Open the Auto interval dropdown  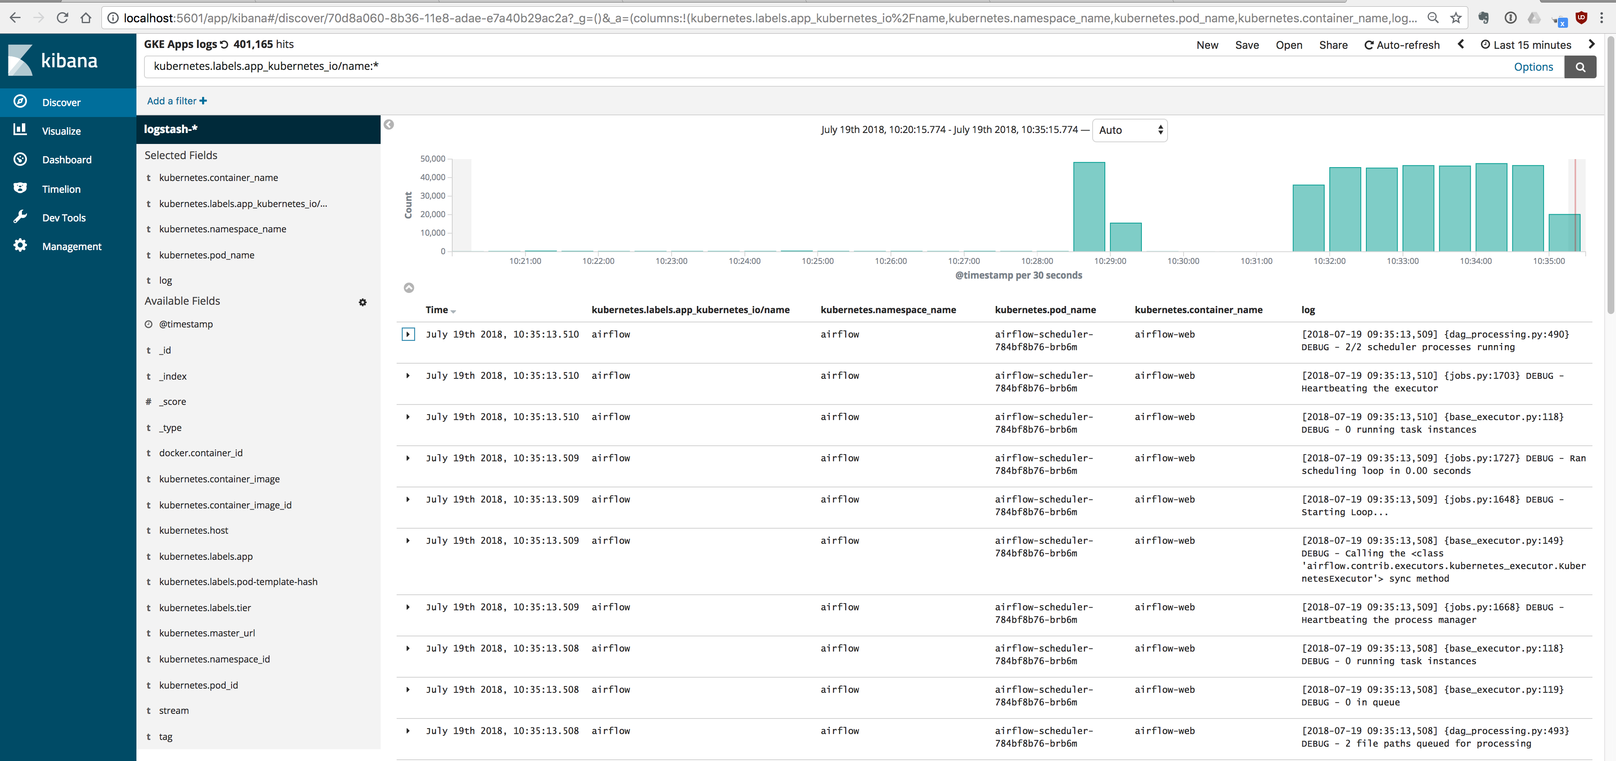(x=1129, y=130)
